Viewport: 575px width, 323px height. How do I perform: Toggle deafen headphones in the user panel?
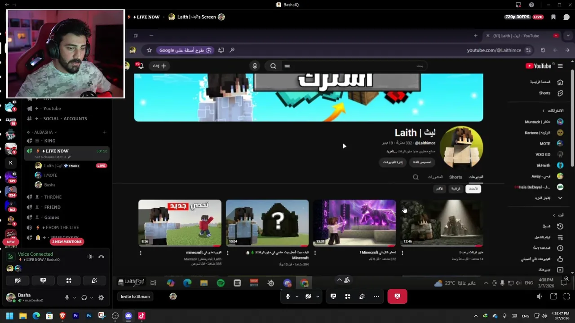pyautogui.click(x=84, y=297)
